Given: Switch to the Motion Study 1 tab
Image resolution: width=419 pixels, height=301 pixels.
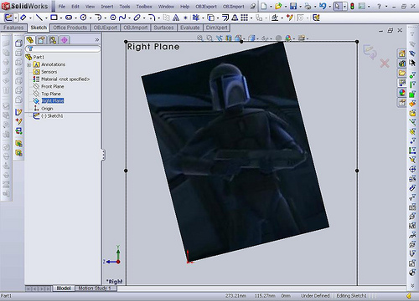Looking at the screenshot, I should click(x=95, y=288).
